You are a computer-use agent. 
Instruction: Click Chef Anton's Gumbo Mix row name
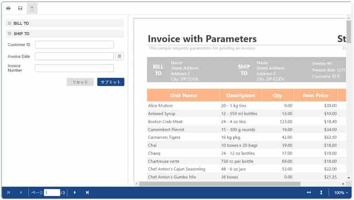pyautogui.click(x=172, y=177)
